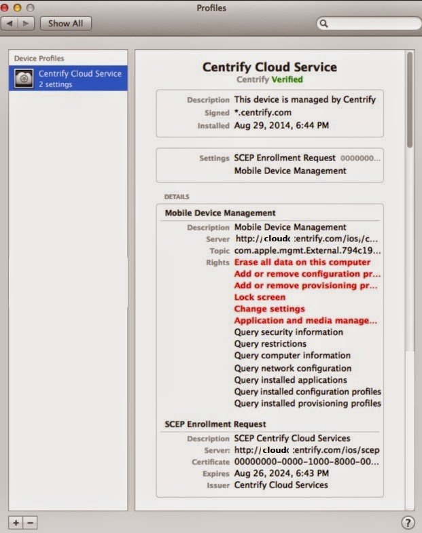This screenshot has width=422, height=533.
Task: Click the back navigation arrow
Action: pyautogui.click(x=10, y=23)
